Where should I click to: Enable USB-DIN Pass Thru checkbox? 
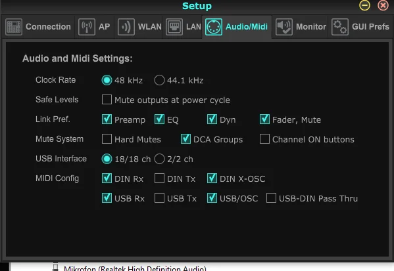271,198
